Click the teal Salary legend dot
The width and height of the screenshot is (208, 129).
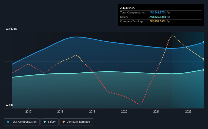pos(45,122)
